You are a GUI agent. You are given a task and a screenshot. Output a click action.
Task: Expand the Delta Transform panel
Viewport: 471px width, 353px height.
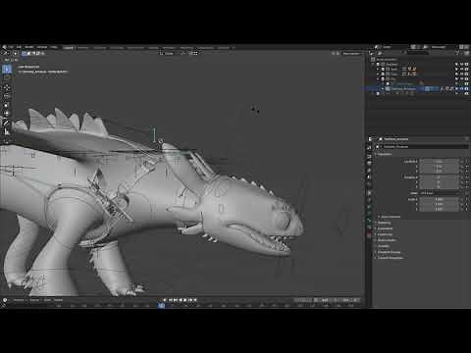391,217
